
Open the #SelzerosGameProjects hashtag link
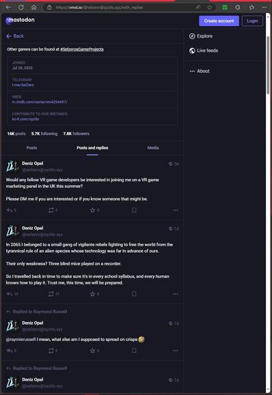[x=82, y=49]
